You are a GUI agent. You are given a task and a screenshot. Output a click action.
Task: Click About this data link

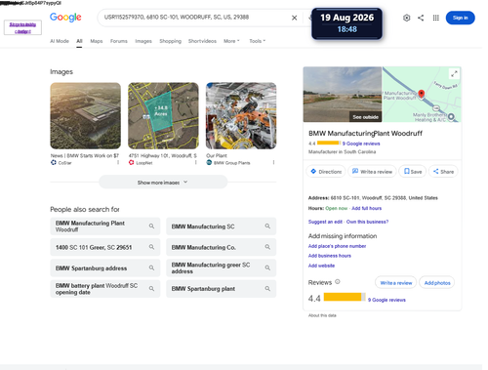point(322,315)
